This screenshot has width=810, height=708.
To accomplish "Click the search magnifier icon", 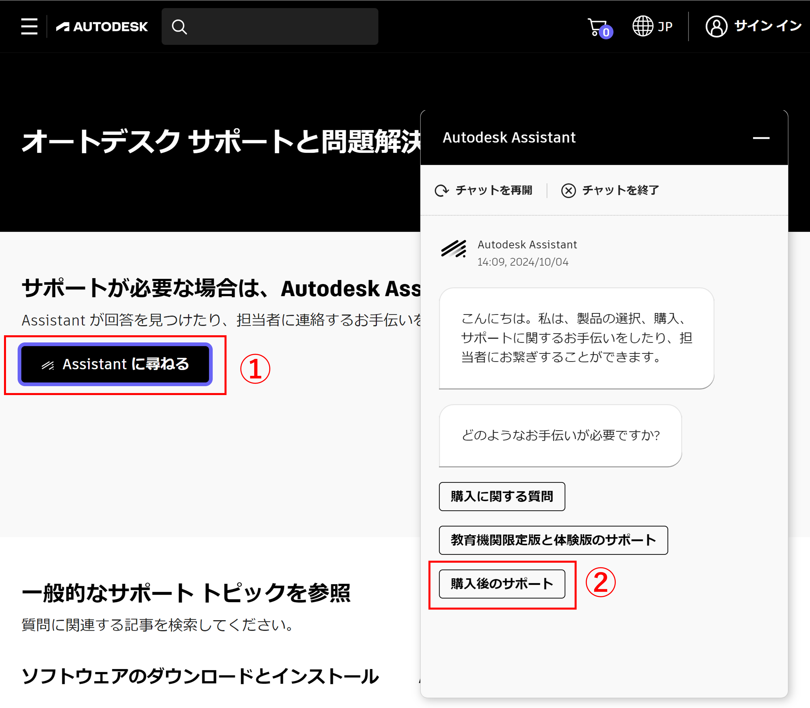I will point(179,27).
